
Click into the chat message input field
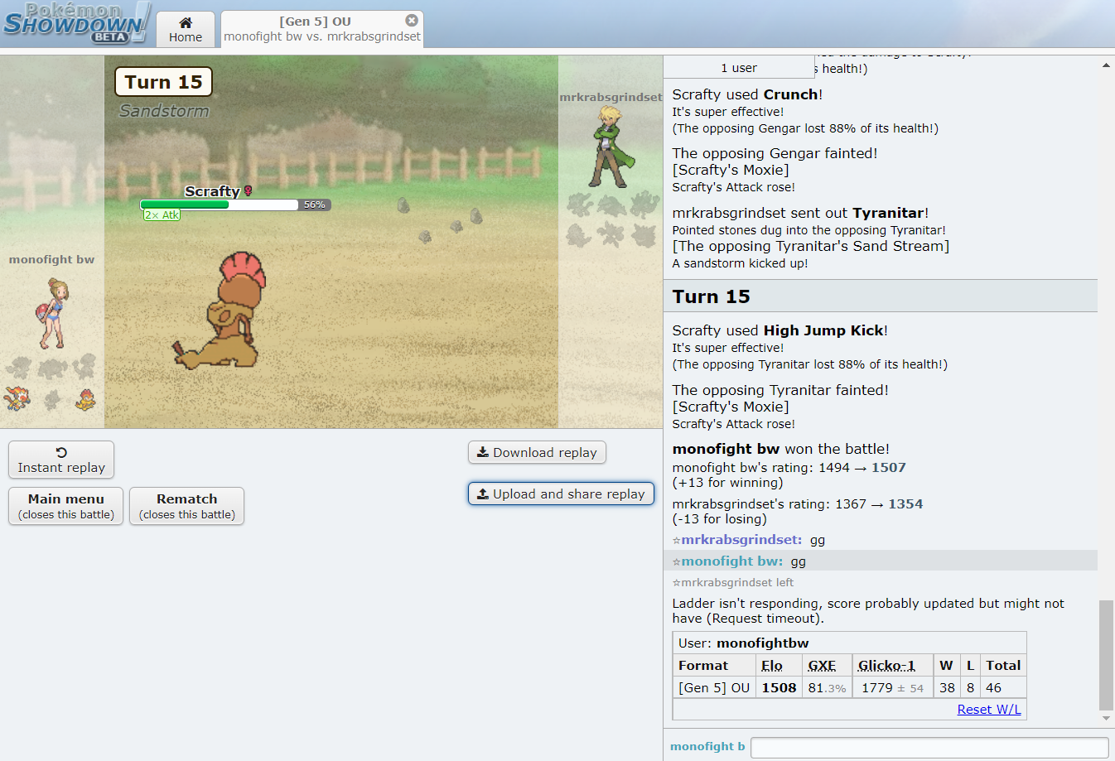pyautogui.click(x=929, y=748)
